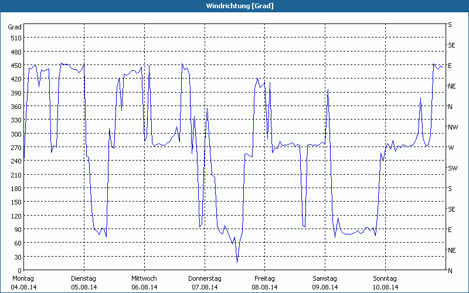Click the 'Donnerstag' day label
The width and height of the screenshot is (469, 293).
point(205,278)
